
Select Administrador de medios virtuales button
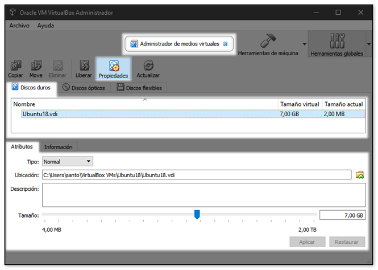tap(179, 44)
